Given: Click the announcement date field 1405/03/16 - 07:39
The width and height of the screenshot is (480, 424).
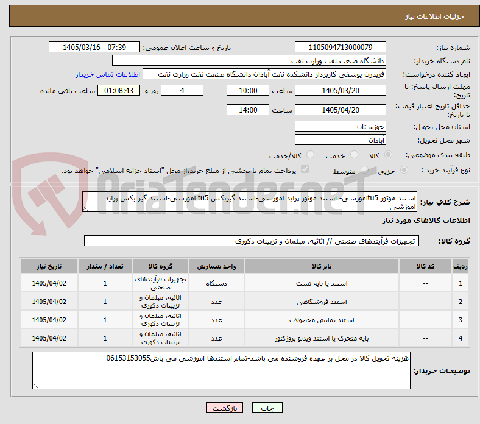Looking at the screenshot, I should tap(94, 48).
